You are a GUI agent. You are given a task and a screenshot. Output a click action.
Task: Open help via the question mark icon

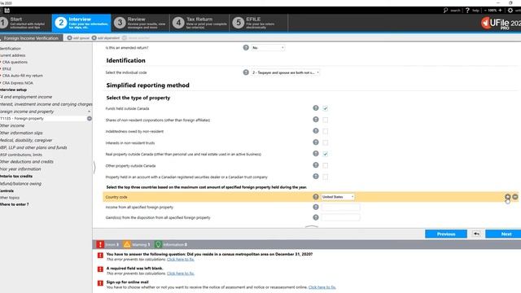pyautogui.click(x=467, y=11)
